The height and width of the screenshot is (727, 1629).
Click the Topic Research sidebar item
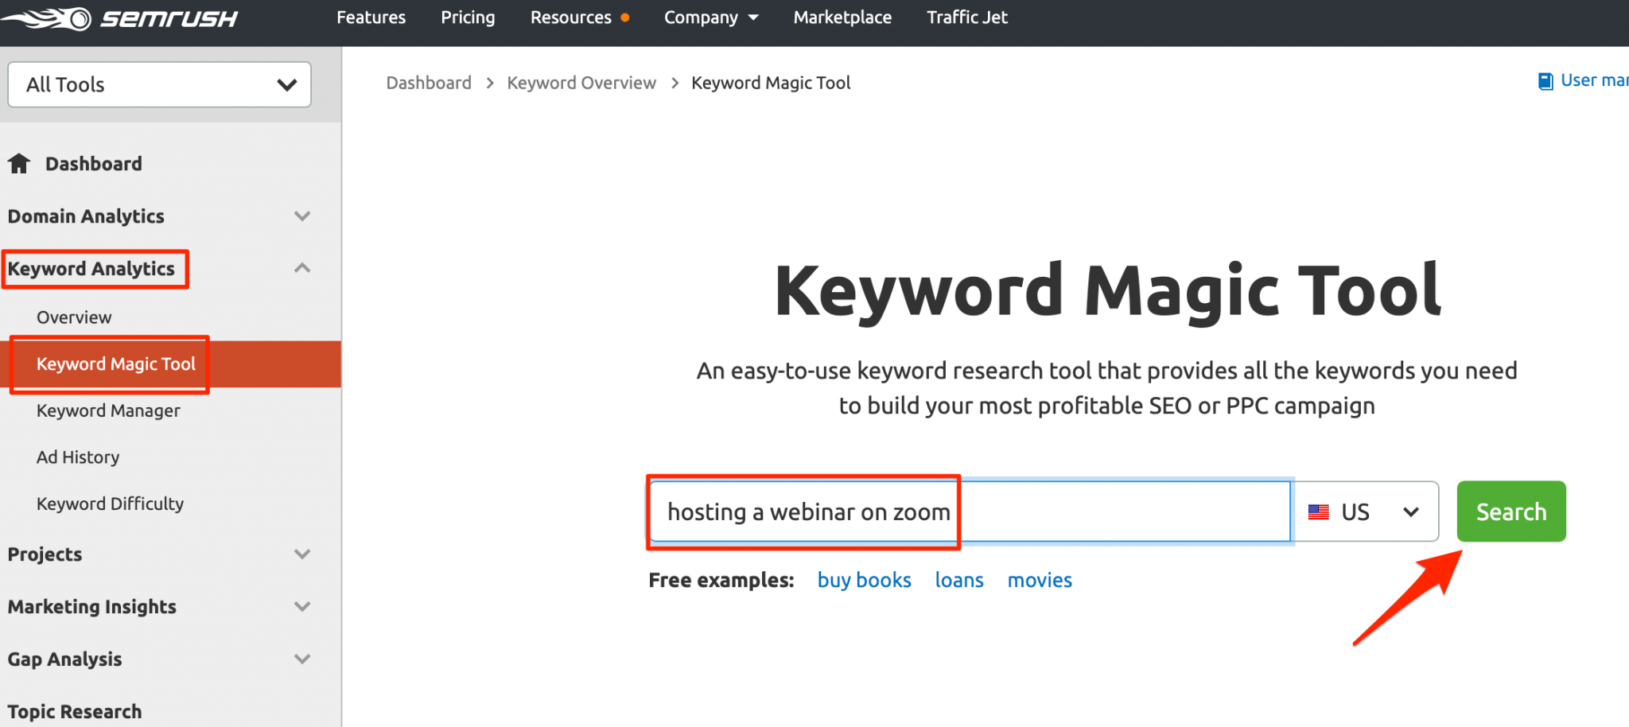(75, 712)
